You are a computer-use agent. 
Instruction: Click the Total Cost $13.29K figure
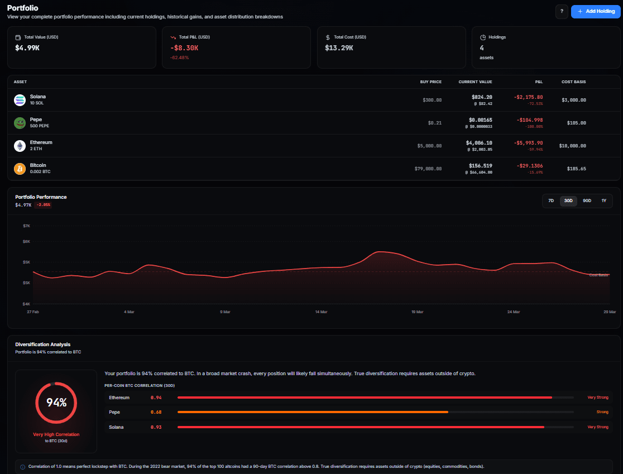[x=339, y=48]
